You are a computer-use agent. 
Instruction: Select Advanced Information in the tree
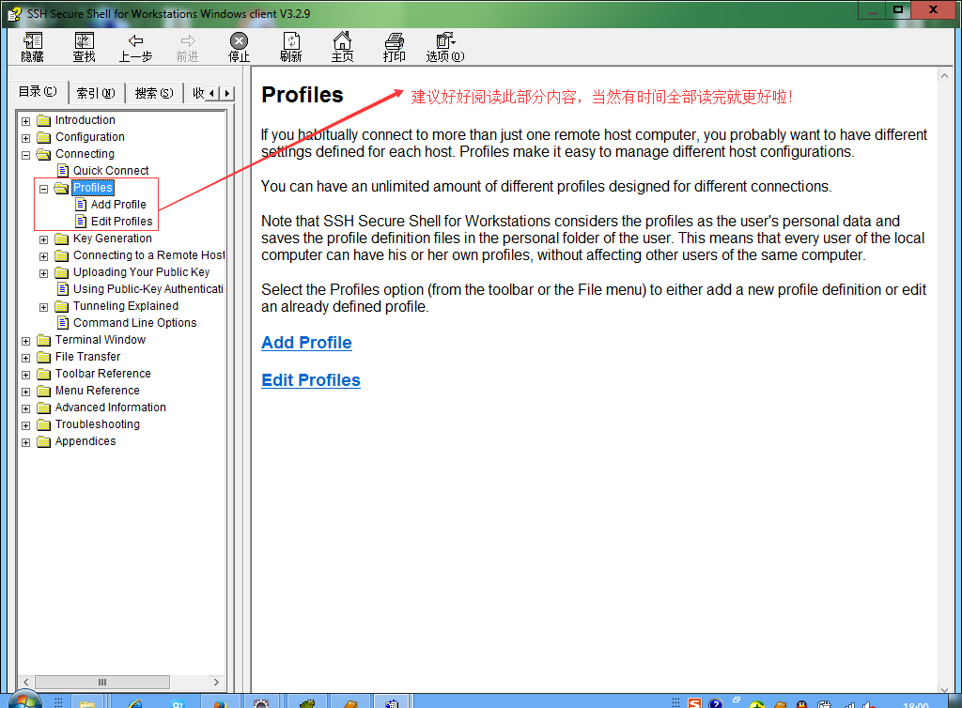click(x=111, y=407)
